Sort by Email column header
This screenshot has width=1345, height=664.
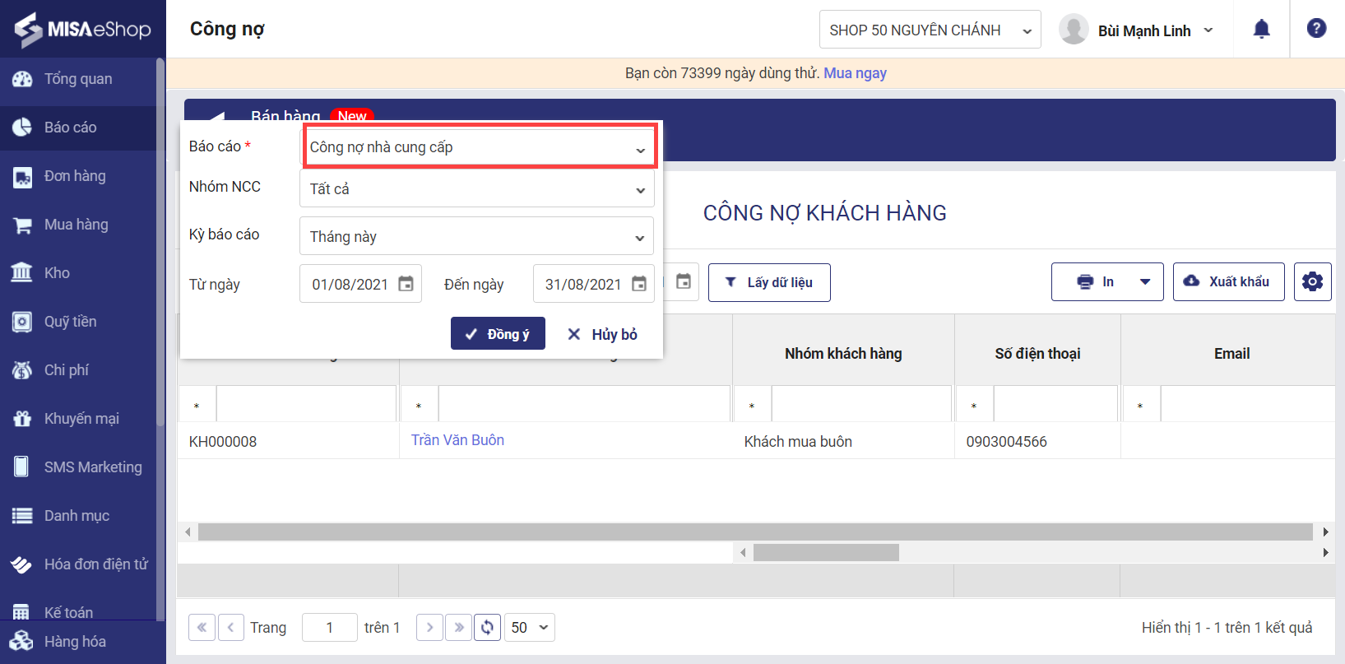(x=1231, y=354)
